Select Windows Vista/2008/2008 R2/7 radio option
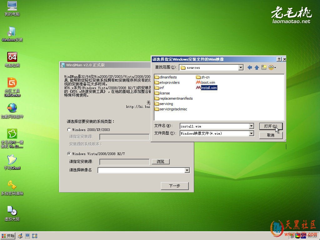 (x=69, y=154)
